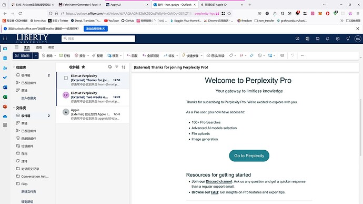Expand the New mail dropdown arrow
Viewport: 363px width, 204px height.
coord(36,55)
